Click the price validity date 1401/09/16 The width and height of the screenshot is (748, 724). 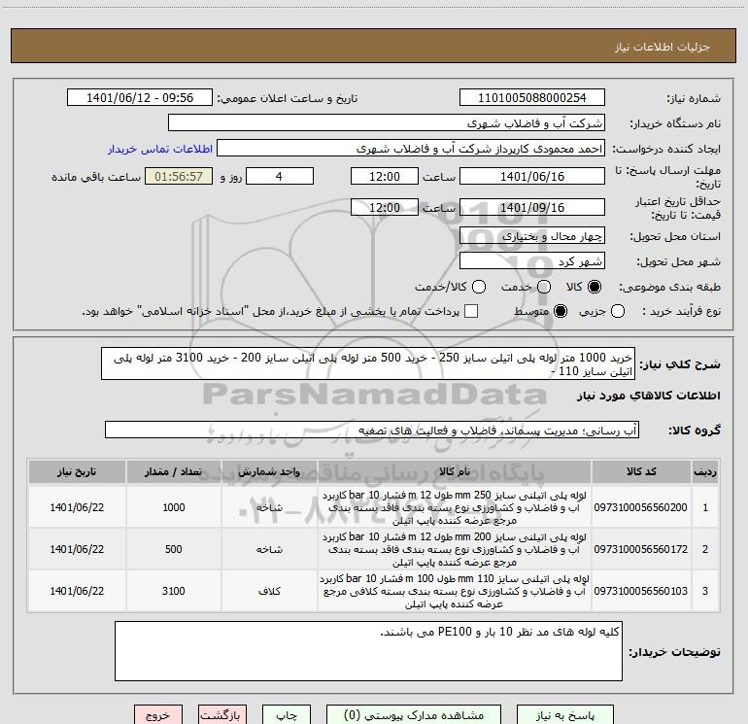(x=532, y=207)
